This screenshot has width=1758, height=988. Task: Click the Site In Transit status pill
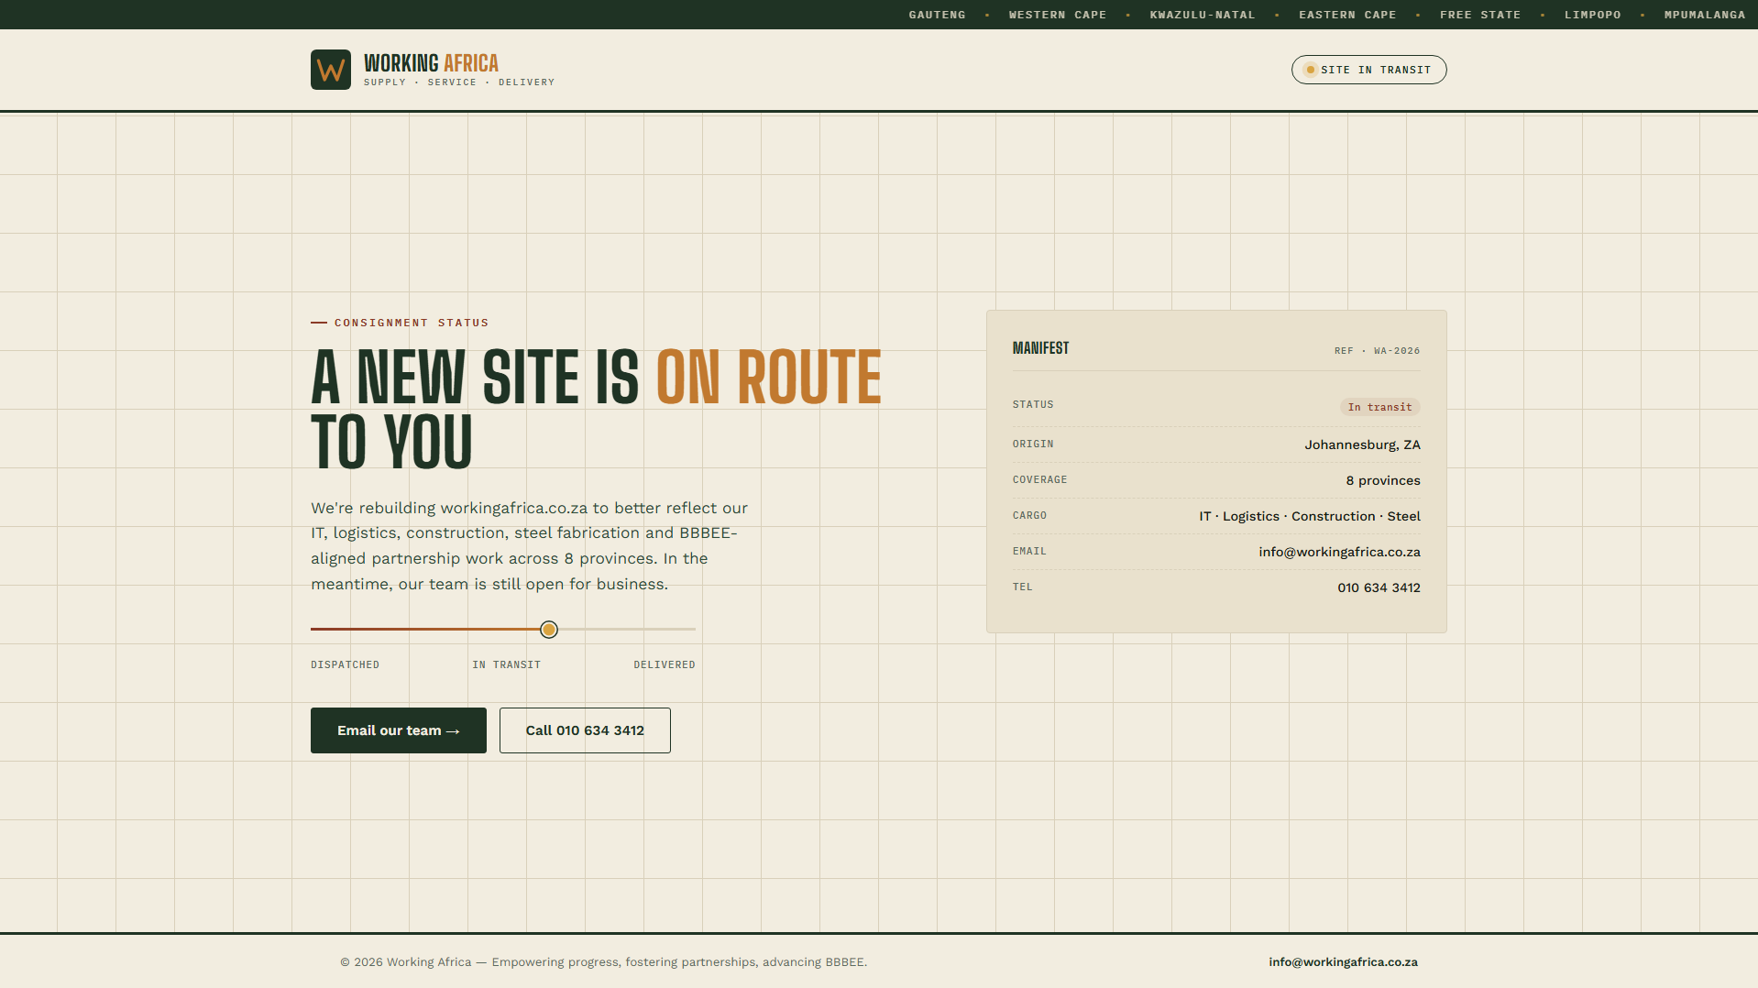tap(1368, 70)
